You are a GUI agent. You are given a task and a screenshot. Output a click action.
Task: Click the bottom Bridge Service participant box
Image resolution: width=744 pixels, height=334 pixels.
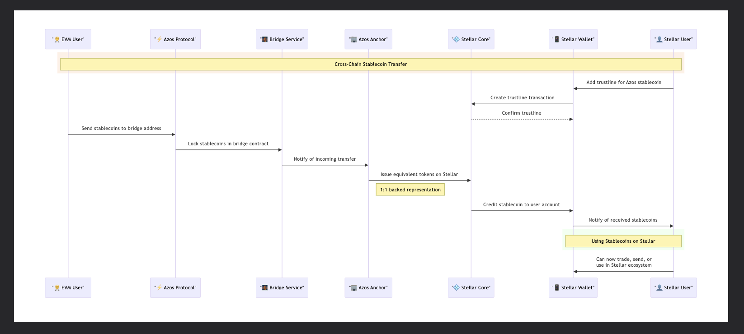(x=282, y=288)
